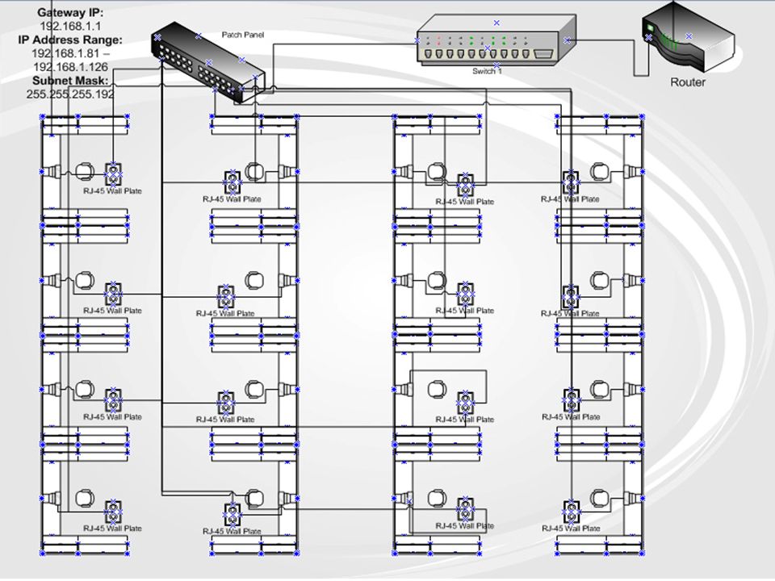Select the chair in fourth column, bottom cubicle

600,499
